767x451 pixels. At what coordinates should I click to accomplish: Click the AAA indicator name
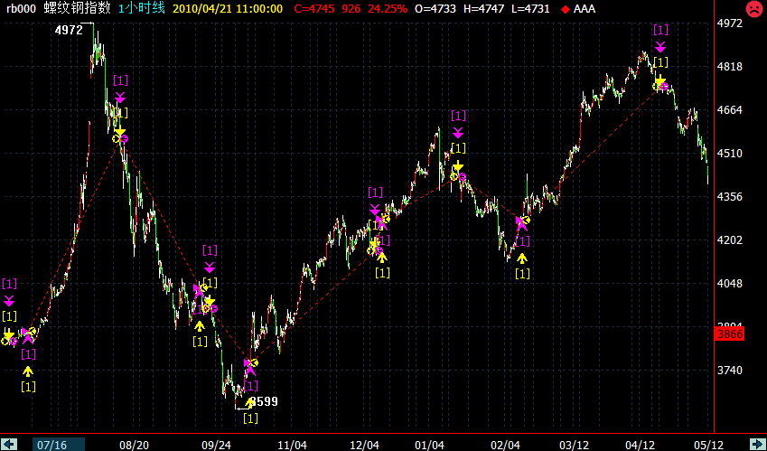[x=585, y=9]
